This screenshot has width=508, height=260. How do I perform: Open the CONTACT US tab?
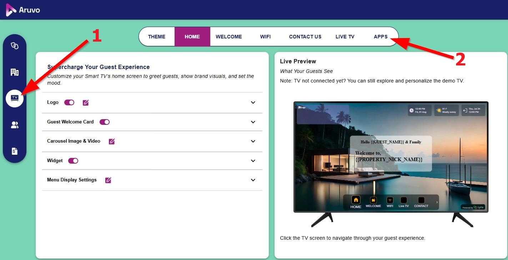pos(305,37)
